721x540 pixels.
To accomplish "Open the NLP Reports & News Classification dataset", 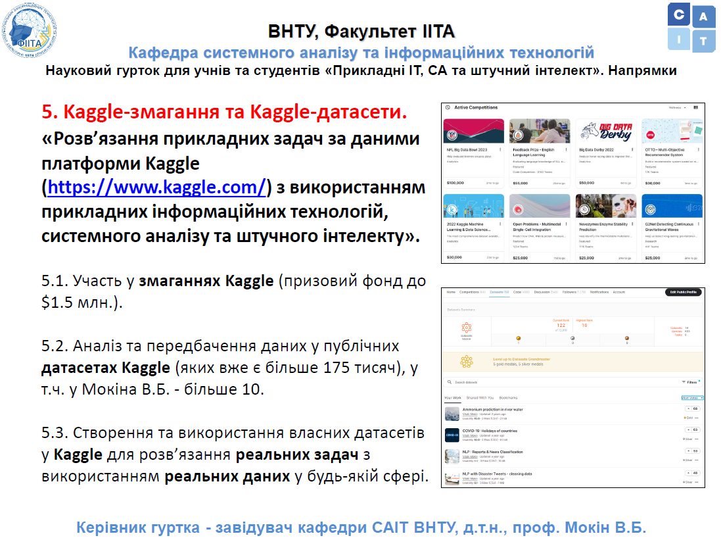I will pyautogui.click(x=492, y=452).
